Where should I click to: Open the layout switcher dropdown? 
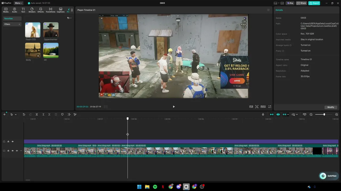[x=277, y=3]
